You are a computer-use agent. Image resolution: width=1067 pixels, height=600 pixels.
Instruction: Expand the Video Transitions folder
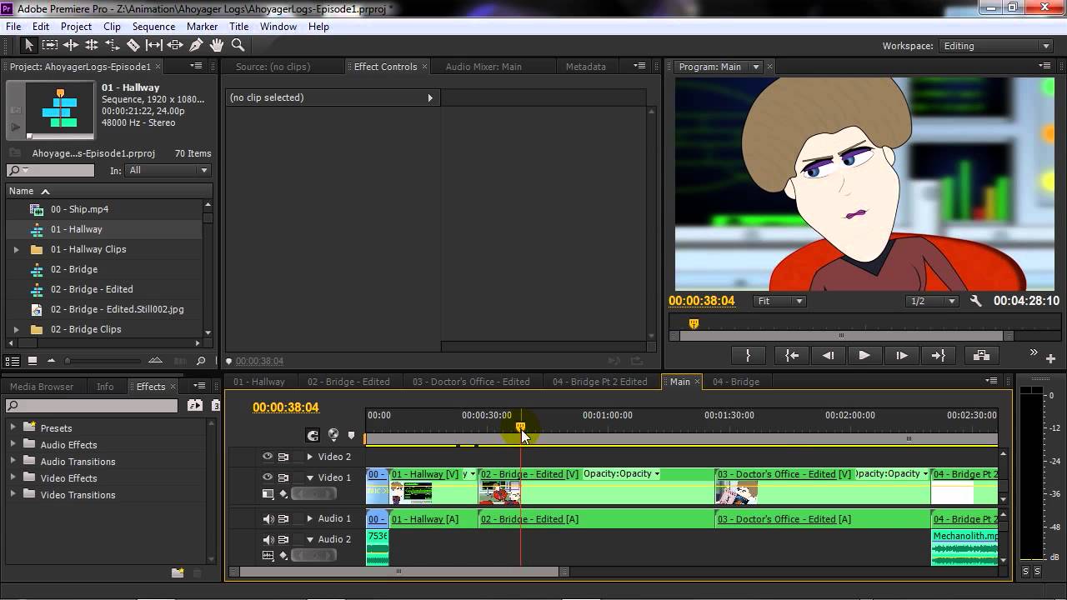point(13,494)
